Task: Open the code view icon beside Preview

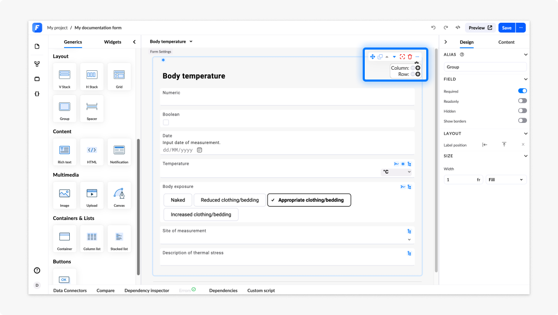Action: [458, 28]
